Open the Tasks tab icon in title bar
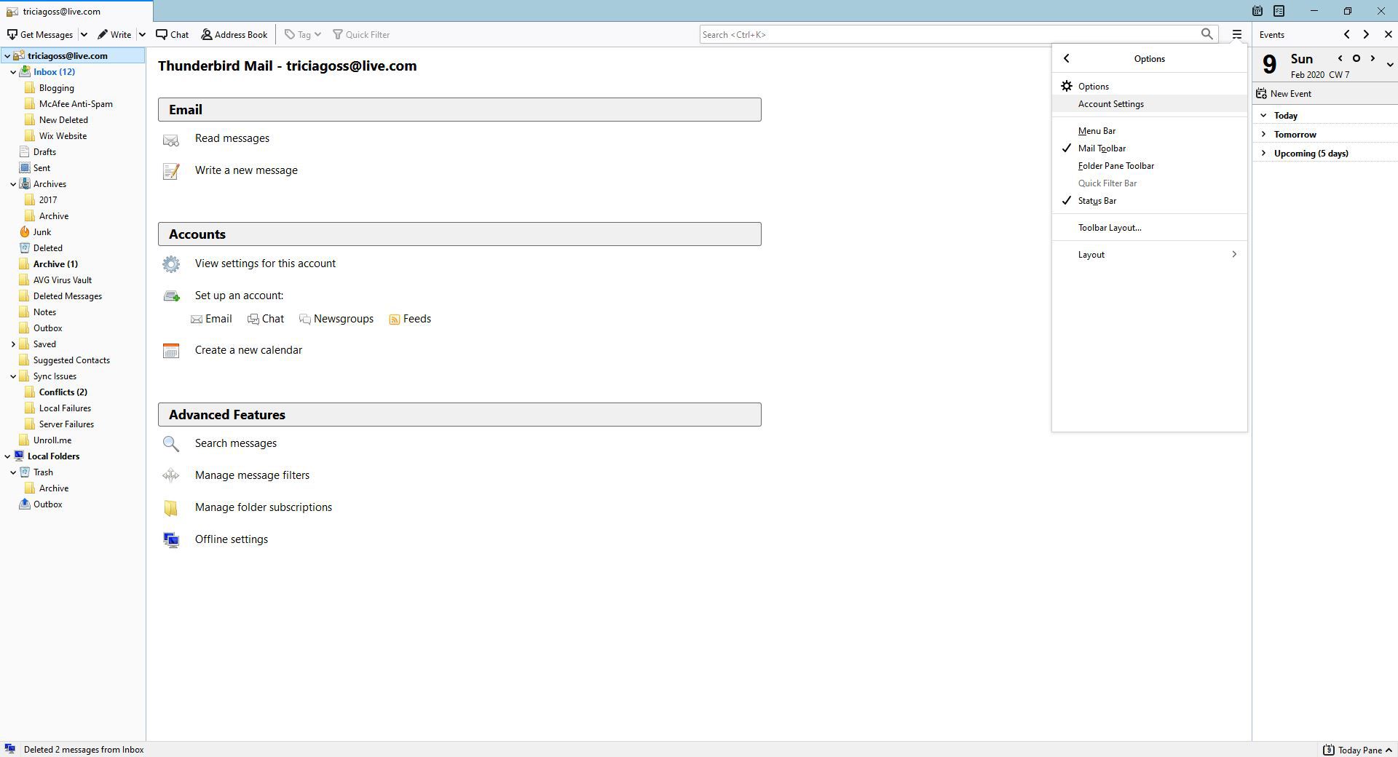 click(x=1279, y=11)
